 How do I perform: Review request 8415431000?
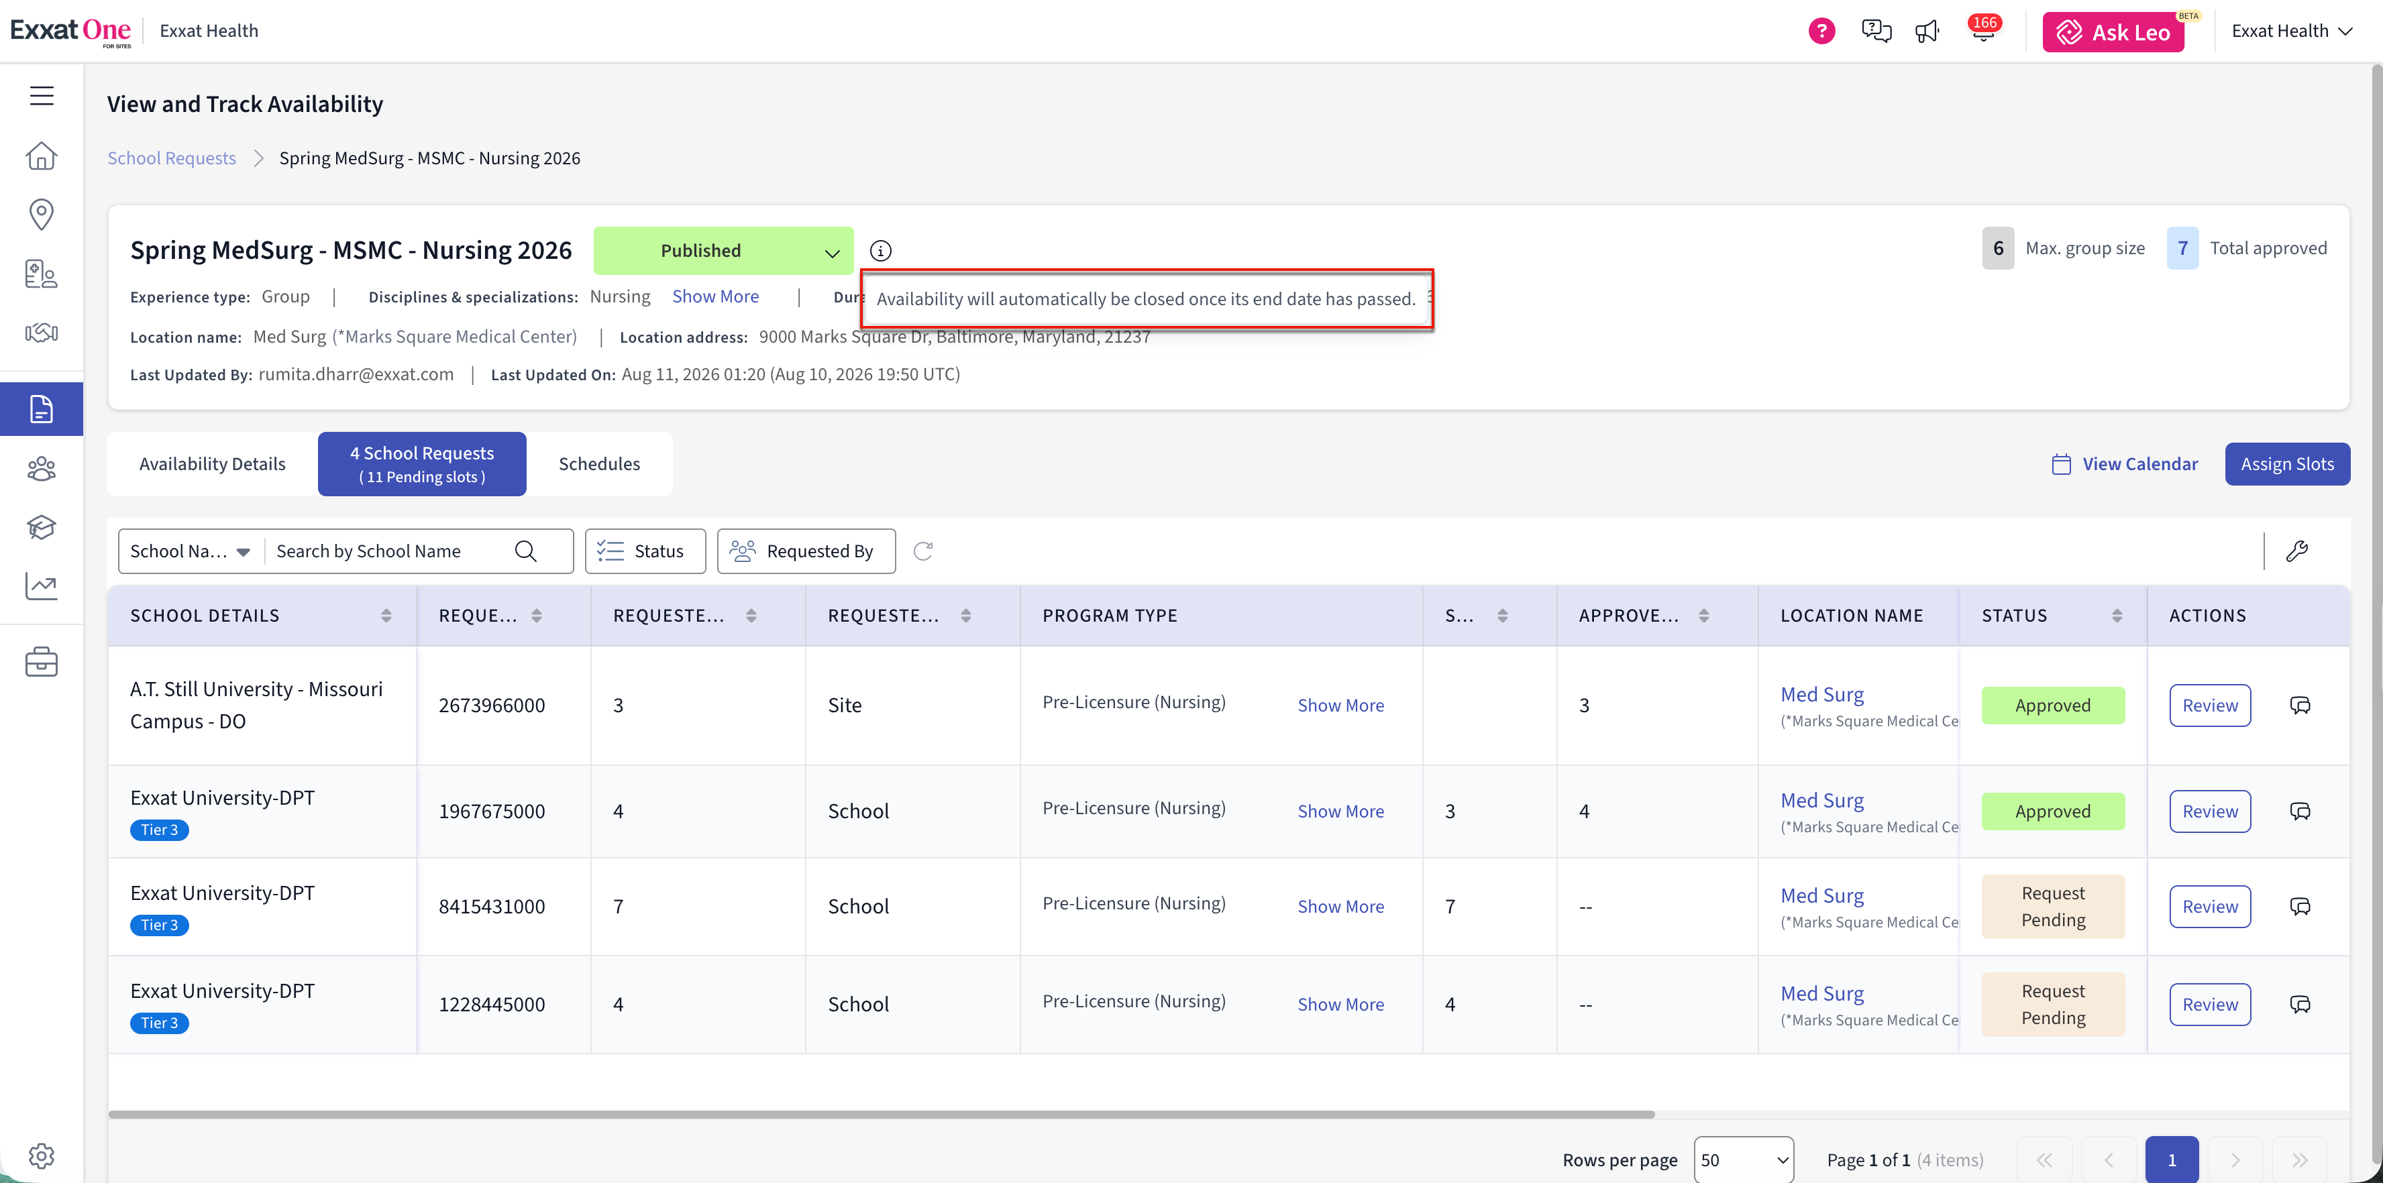2210,907
